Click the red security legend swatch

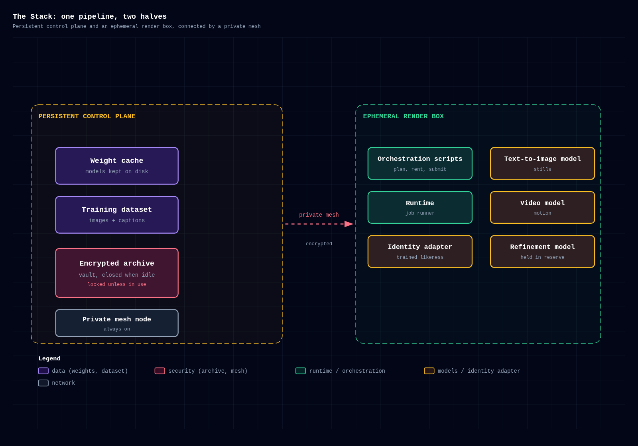pos(160,371)
